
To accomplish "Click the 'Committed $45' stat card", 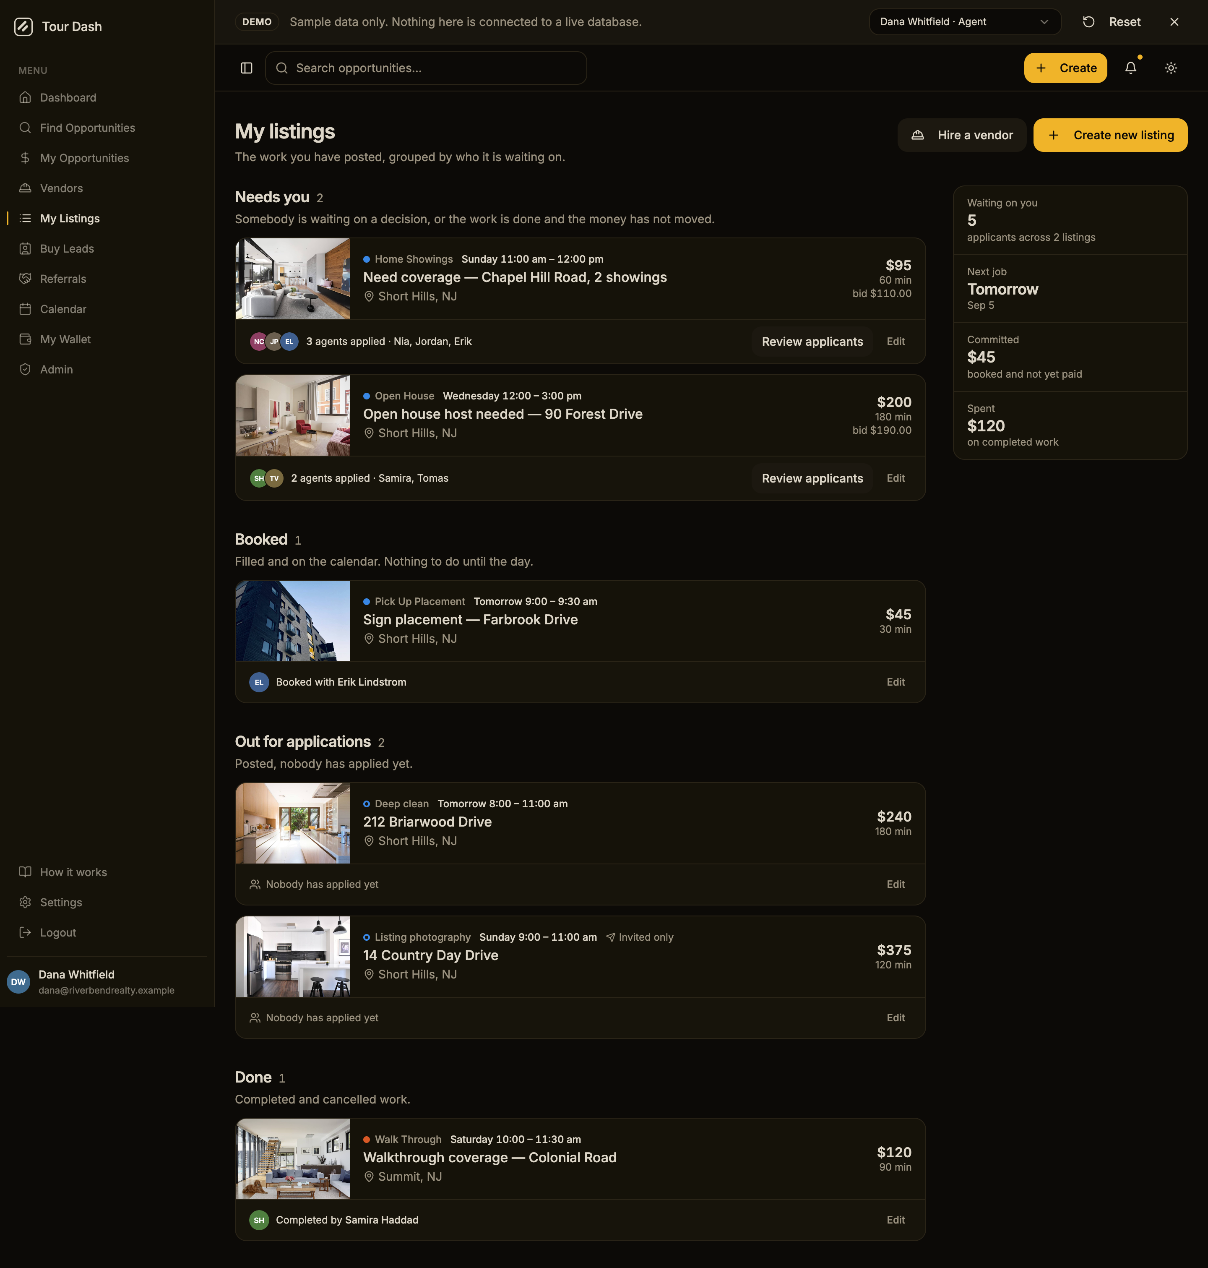I will click(x=1070, y=357).
